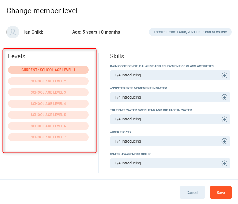Screen dimensions: 238x204
Task: Click arrow icon on confidence and balance skill
Action: pyautogui.click(x=224, y=75)
